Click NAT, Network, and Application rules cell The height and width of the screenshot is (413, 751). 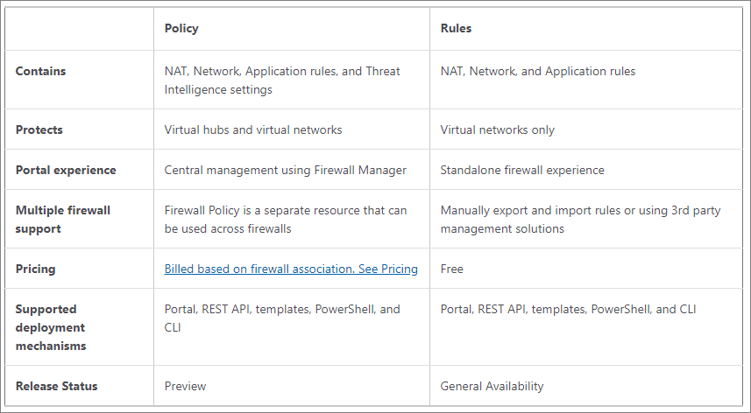pos(538,71)
